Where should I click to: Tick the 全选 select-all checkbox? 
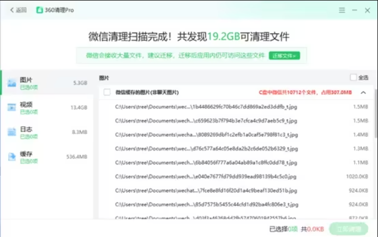pos(353,77)
